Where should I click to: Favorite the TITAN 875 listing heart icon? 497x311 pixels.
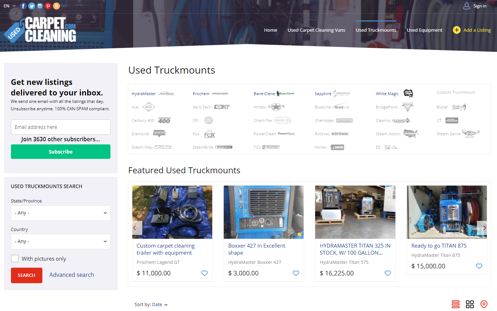click(x=479, y=266)
